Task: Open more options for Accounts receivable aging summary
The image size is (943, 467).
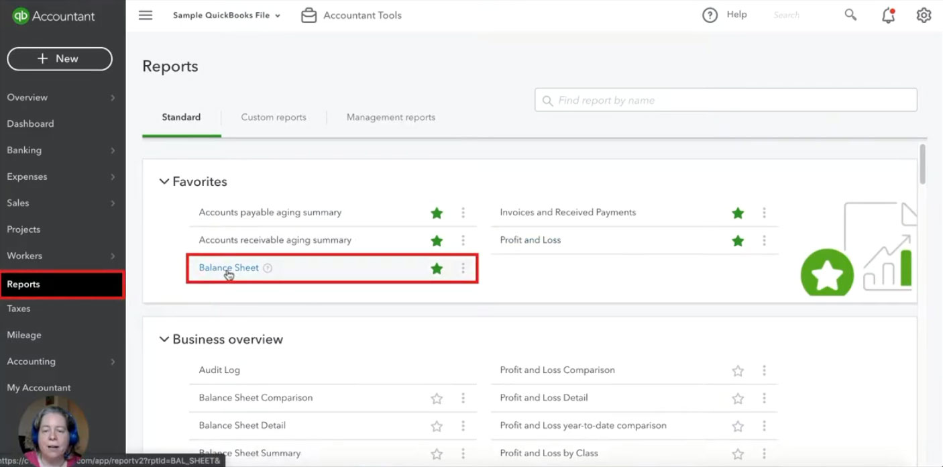Action: coord(463,240)
